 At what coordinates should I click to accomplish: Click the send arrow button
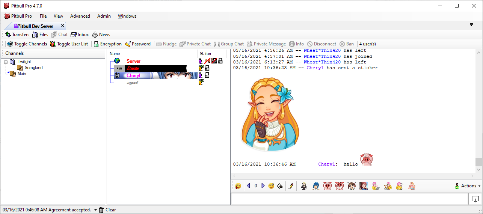(x=476, y=199)
